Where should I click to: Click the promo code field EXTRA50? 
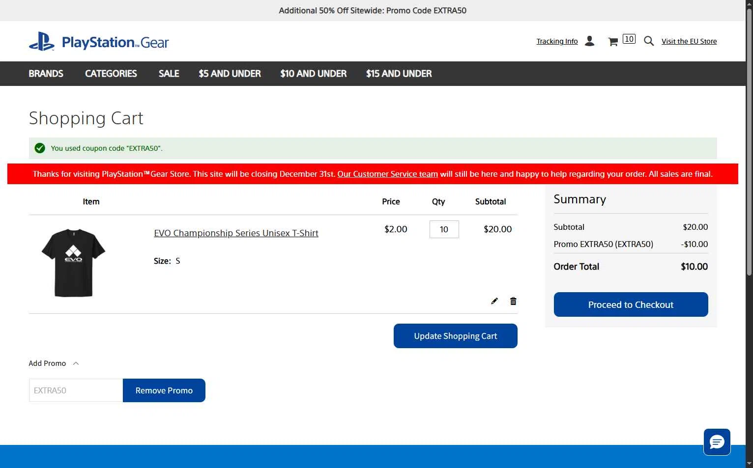76,390
